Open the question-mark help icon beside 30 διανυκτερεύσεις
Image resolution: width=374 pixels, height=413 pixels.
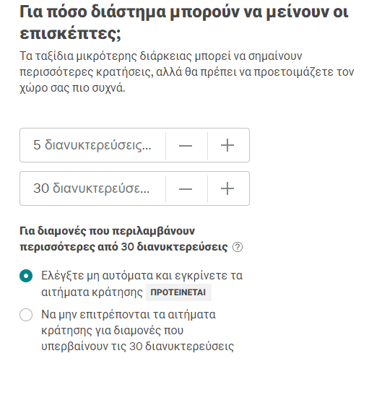coord(238,247)
